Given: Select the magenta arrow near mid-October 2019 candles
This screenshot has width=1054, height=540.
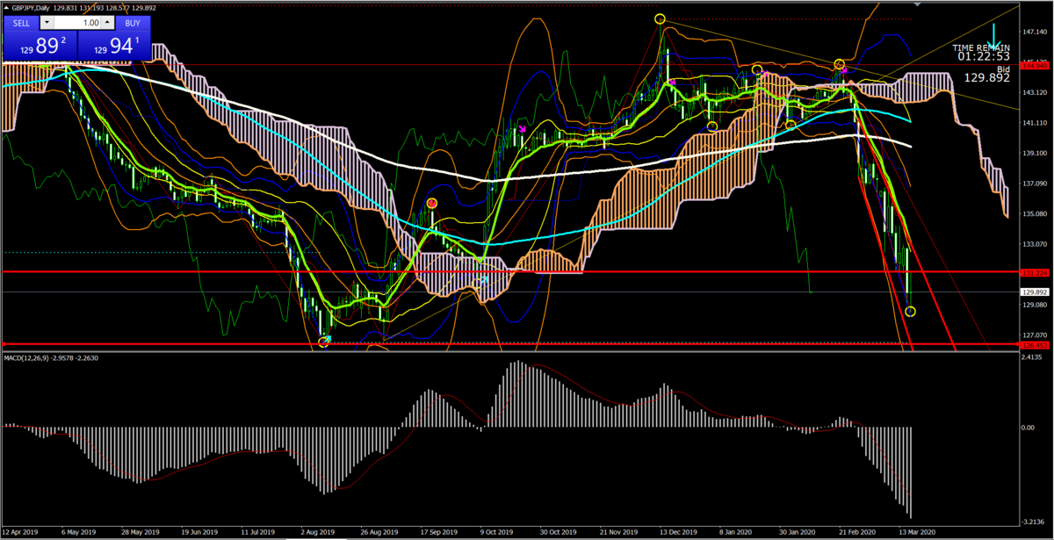Looking at the screenshot, I should coord(523,130).
